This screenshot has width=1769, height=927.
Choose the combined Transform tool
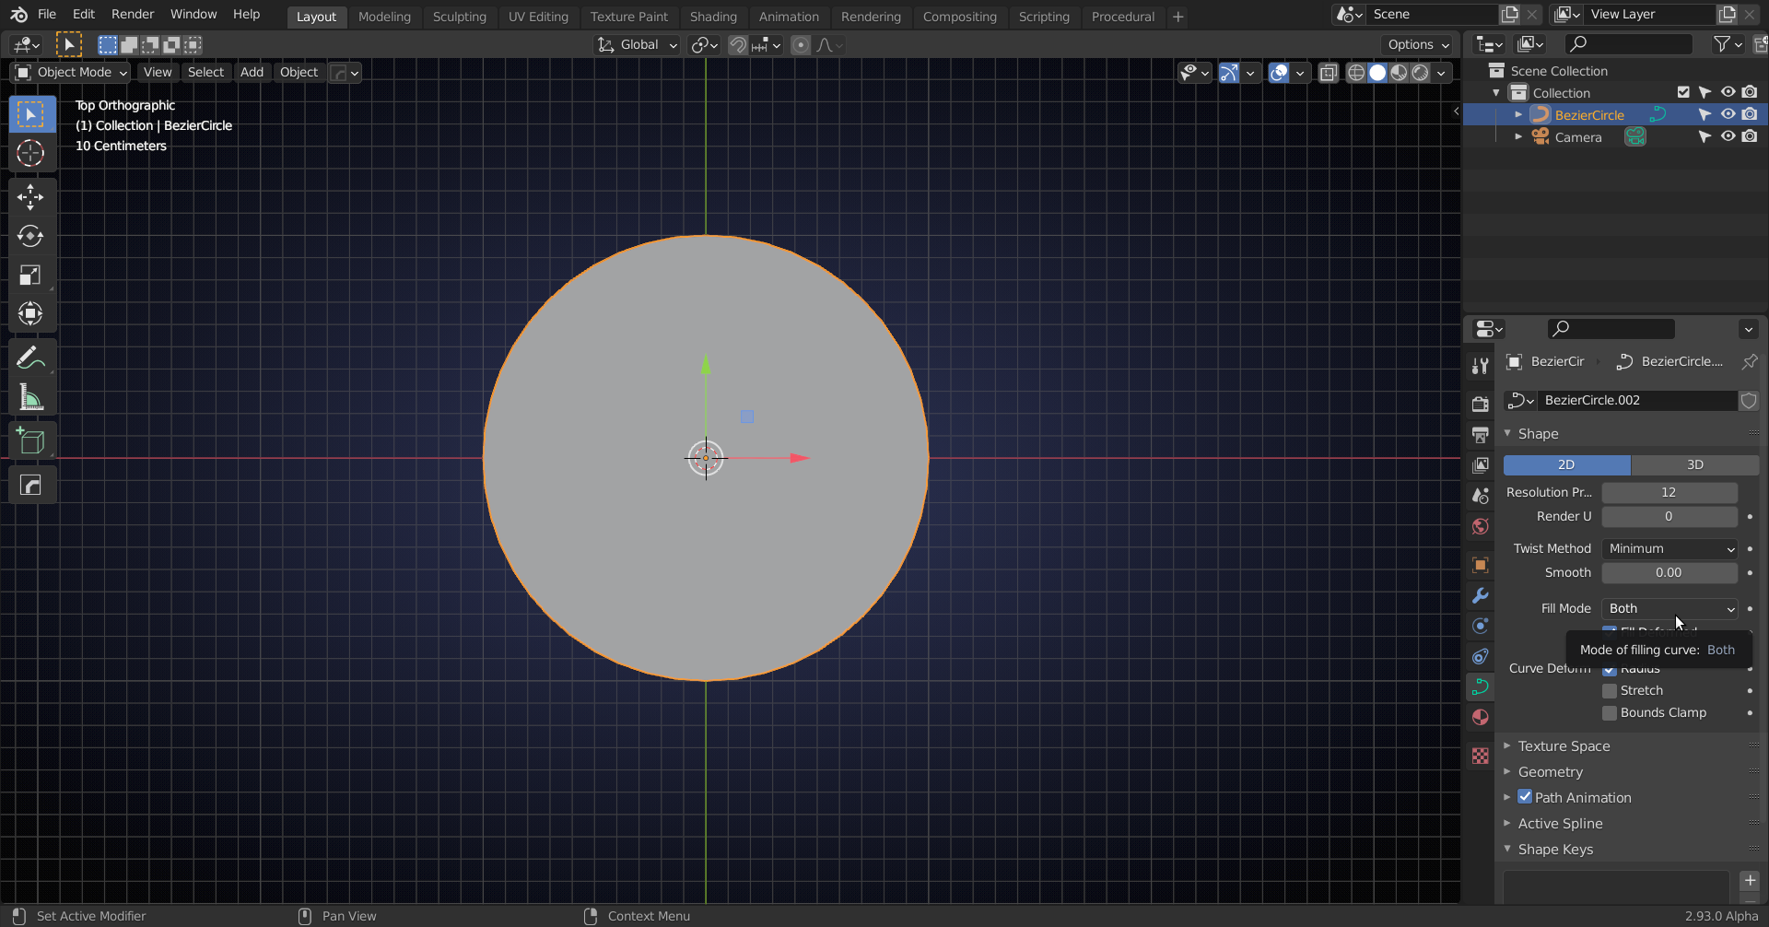pyautogui.click(x=30, y=314)
